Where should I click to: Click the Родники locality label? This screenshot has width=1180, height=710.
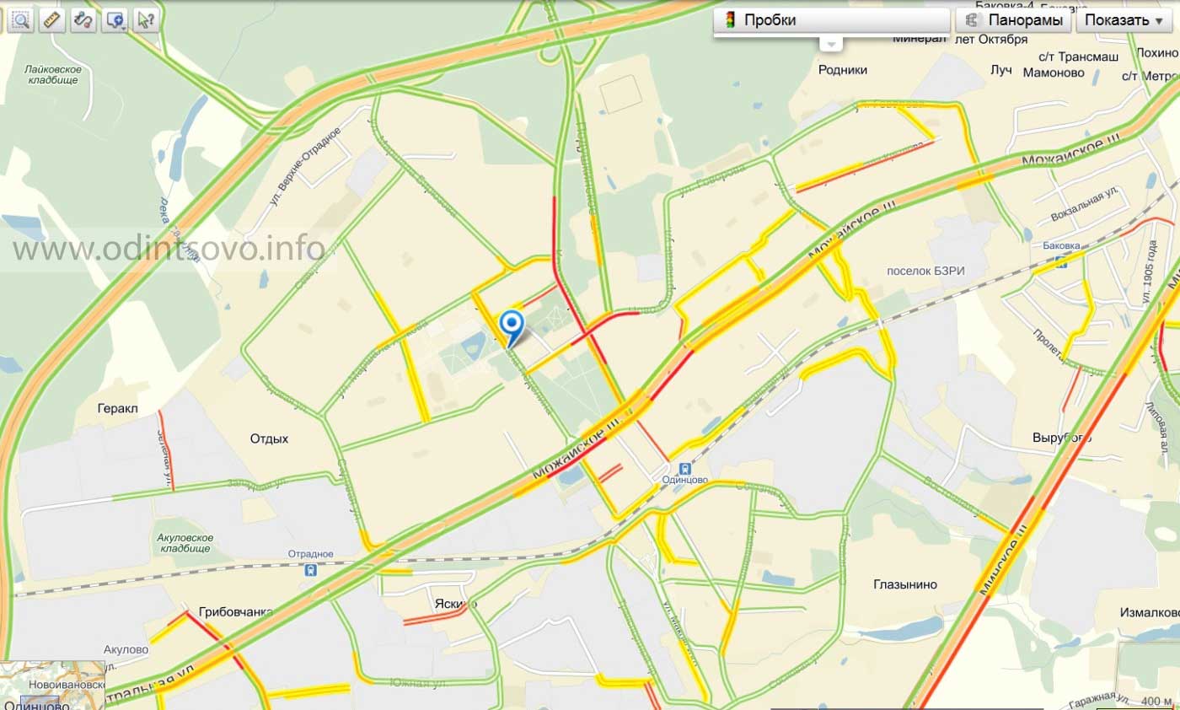pyautogui.click(x=843, y=70)
